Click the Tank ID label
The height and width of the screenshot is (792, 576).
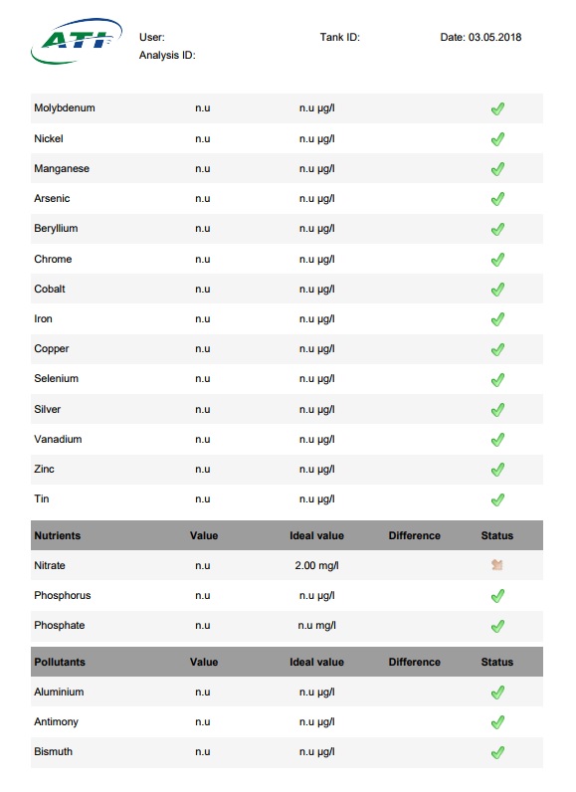point(340,37)
